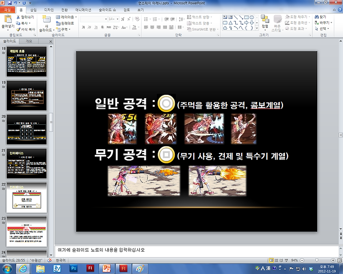Image resolution: width=343 pixels, height=274 pixels.
Task: Toggle Align Right paragraph button
Action: click(159, 27)
